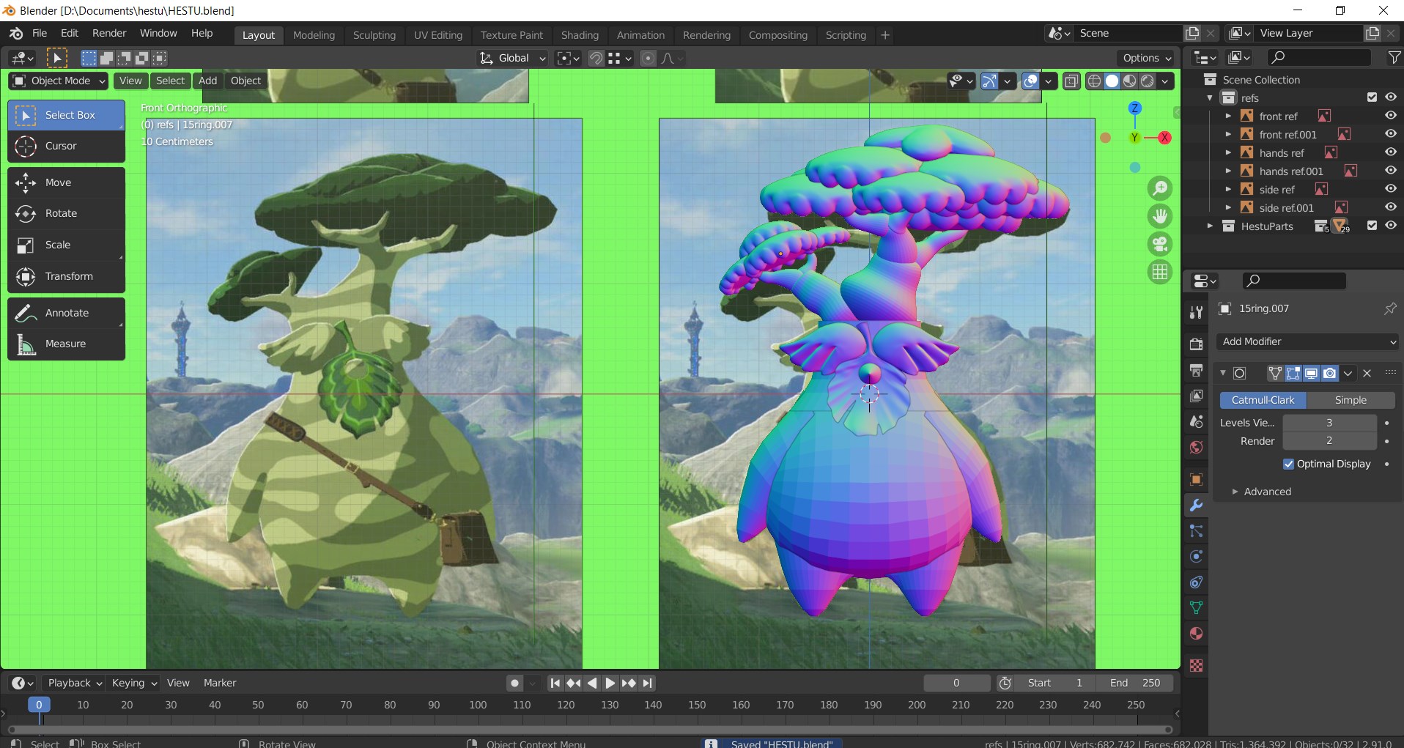Expand the Advanced subdivision section
The width and height of the screenshot is (1404, 748).
click(1266, 492)
